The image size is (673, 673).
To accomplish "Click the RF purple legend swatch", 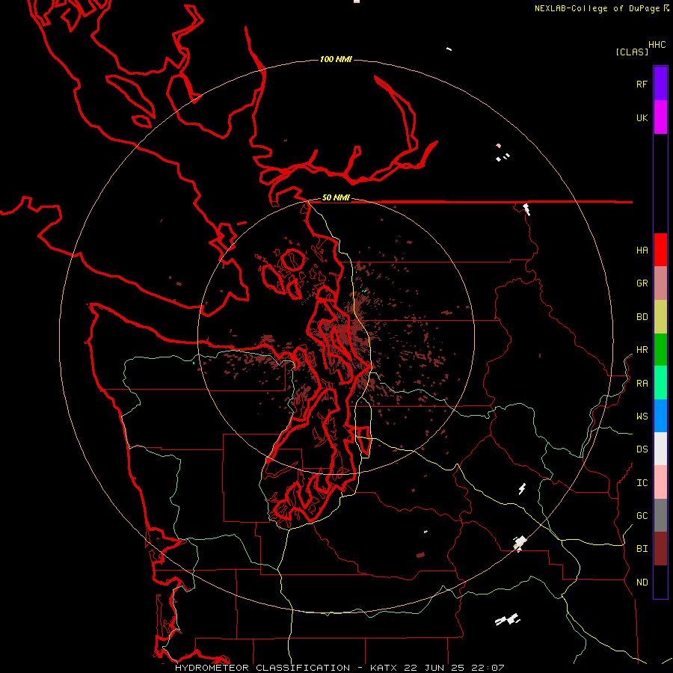I will tap(660, 84).
